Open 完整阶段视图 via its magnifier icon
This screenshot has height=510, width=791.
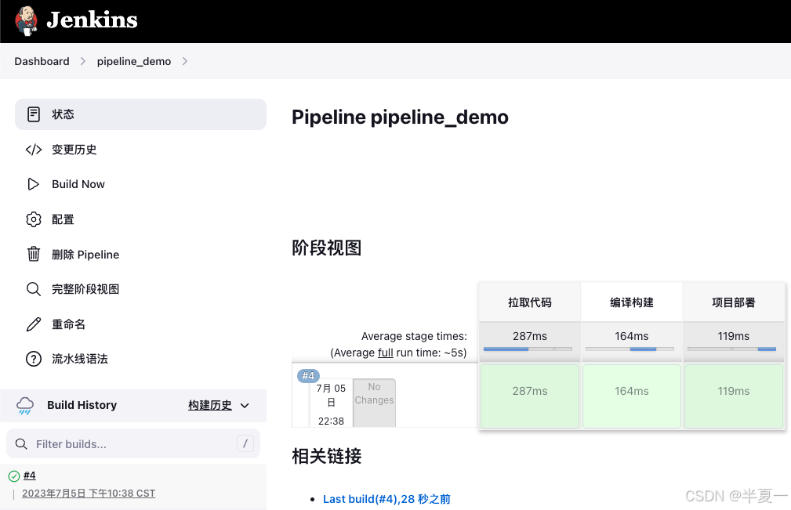[x=34, y=289]
